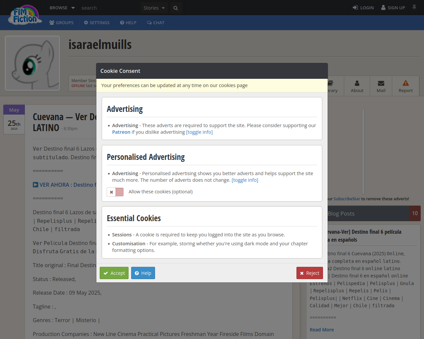Viewport: 424px width, 339px height.
Task: Open the BROWSE dropdown menu
Action: click(62, 8)
